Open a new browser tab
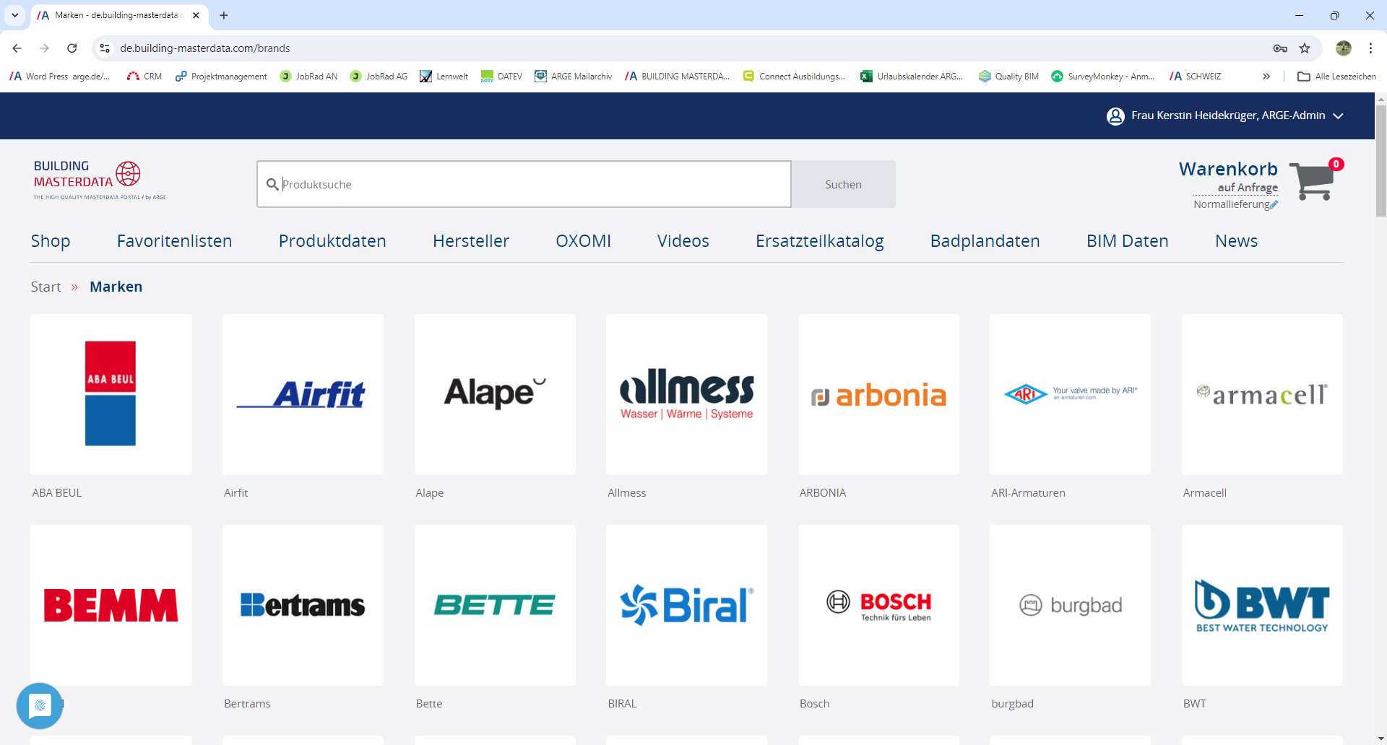 pos(224,15)
